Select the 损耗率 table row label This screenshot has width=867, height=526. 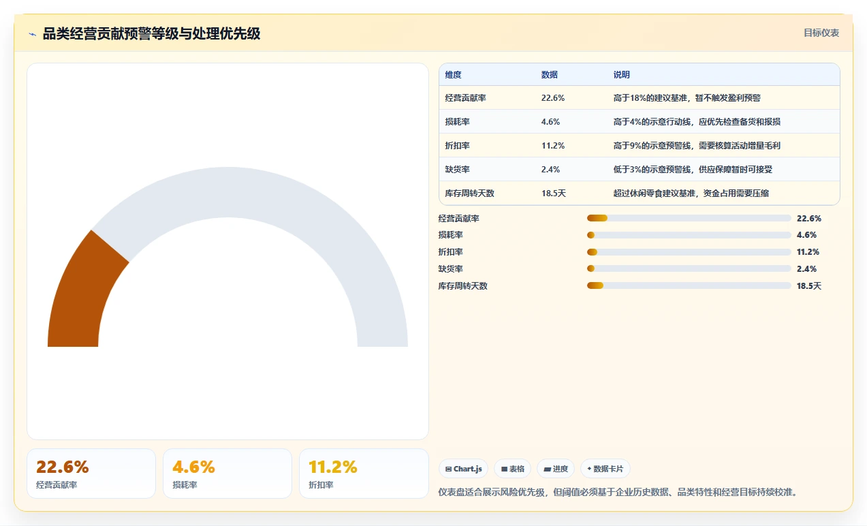(x=457, y=122)
